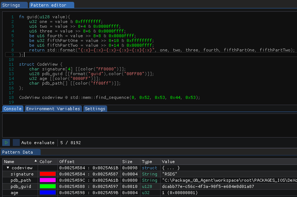Click the pdb_guid value dcabb77e-c56c-4f3a-90f5-e604e0d01a87
297x197 pixels.
208,186
